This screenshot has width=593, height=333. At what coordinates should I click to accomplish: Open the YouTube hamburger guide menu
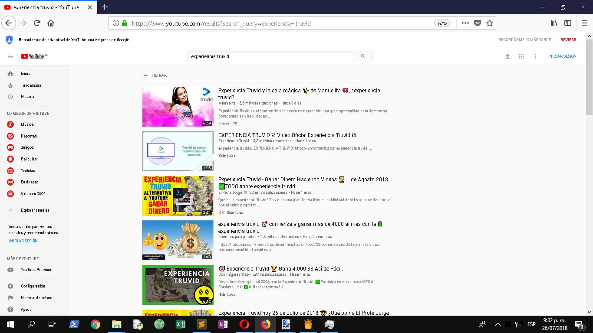10,56
